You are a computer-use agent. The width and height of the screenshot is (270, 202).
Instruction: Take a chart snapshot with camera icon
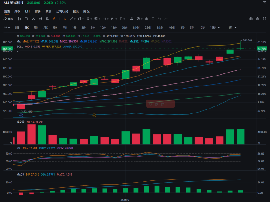pyautogui.click(x=251, y=19)
